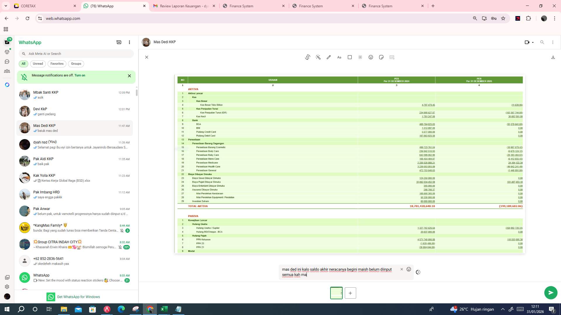Viewport: 561px width, 315px height.
Task: Start a video call with Mas Dedi KKP
Action: 527,42
